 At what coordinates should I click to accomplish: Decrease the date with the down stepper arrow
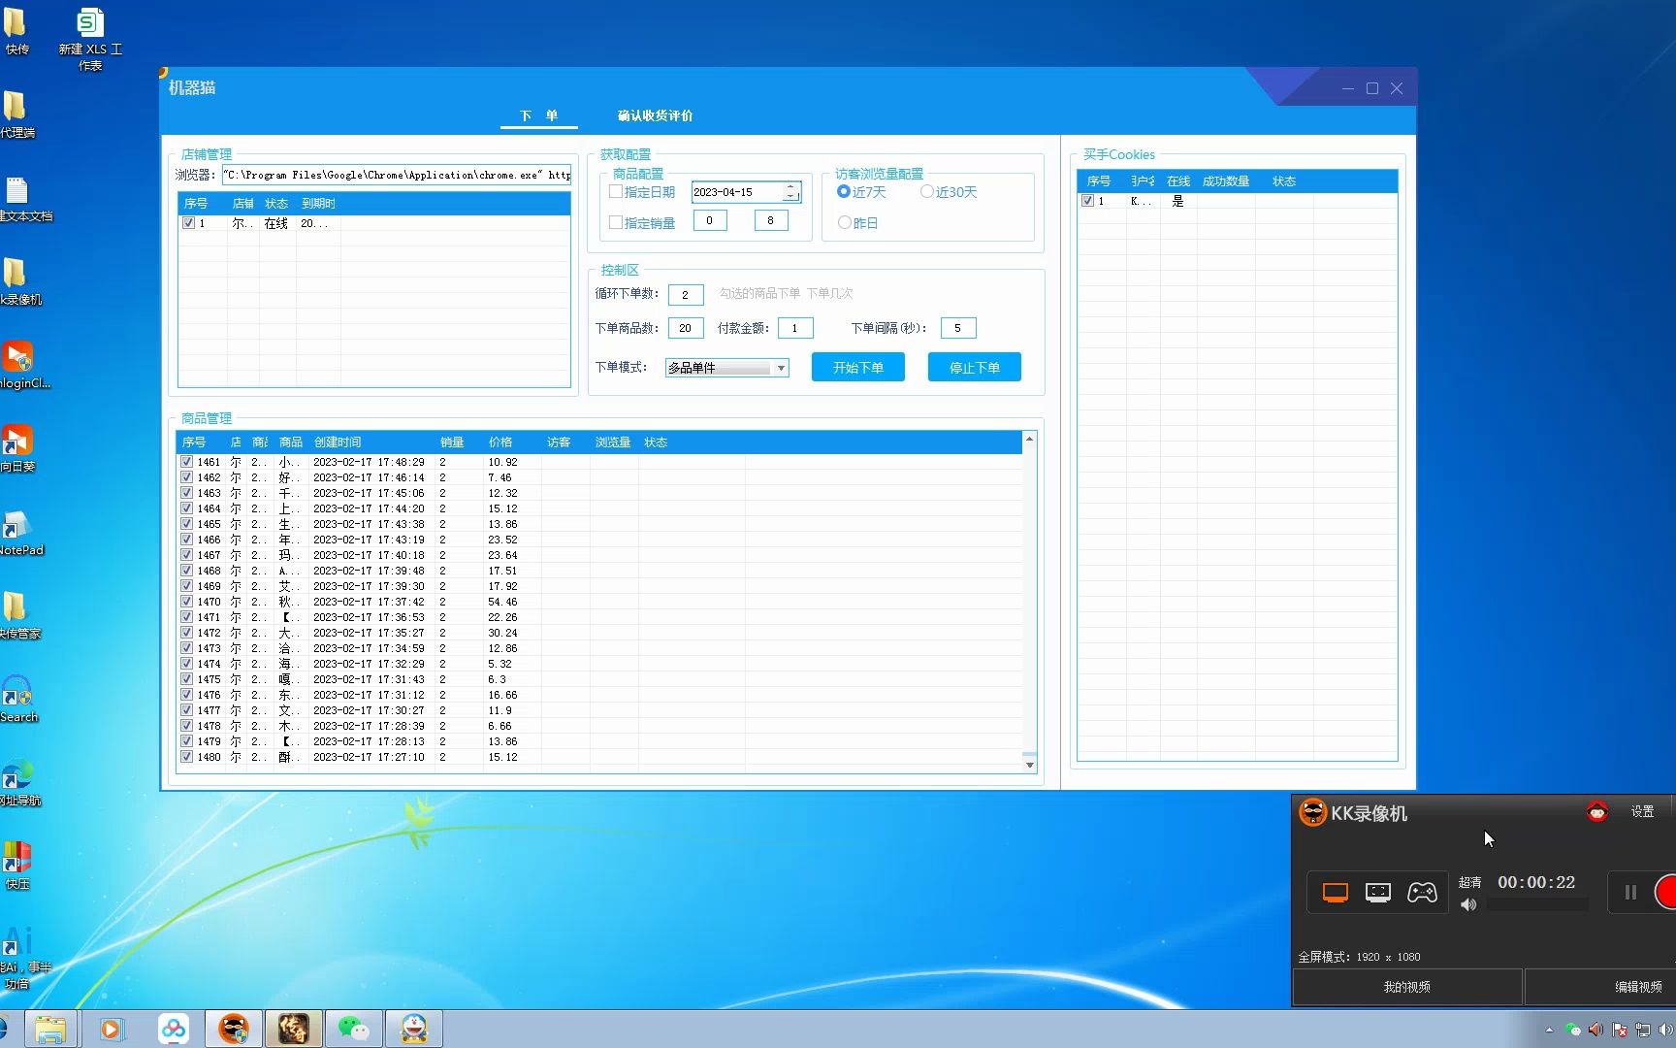tap(790, 197)
